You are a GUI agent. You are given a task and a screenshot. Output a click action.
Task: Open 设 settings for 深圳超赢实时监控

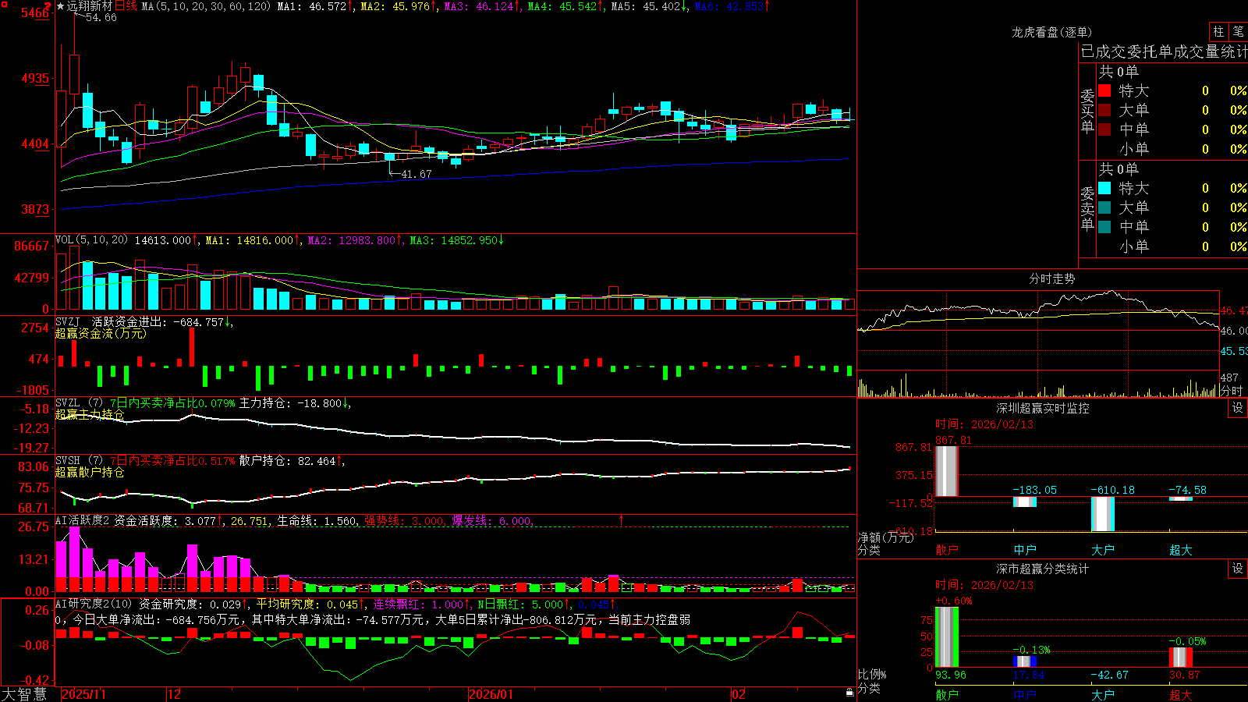pyautogui.click(x=1238, y=408)
